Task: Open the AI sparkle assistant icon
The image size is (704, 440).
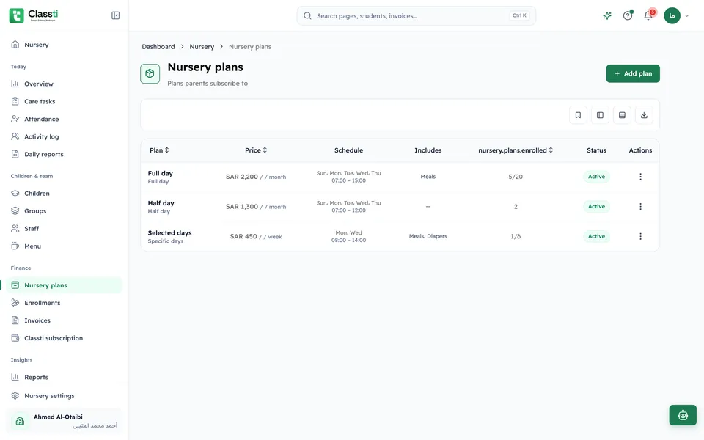Action: 607,15
